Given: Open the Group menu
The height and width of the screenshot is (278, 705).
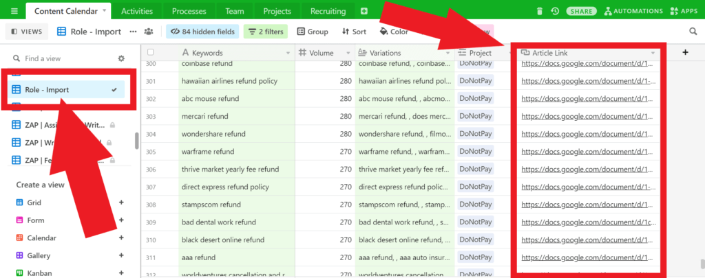Looking at the screenshot, I should point(313,32).
